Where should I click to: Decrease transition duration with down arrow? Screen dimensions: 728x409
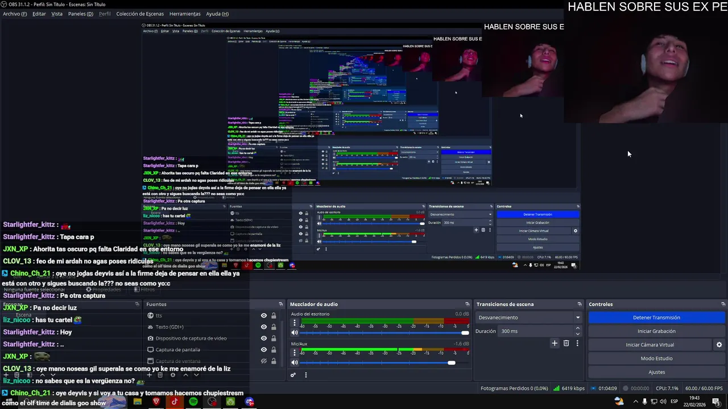(578, 334)
